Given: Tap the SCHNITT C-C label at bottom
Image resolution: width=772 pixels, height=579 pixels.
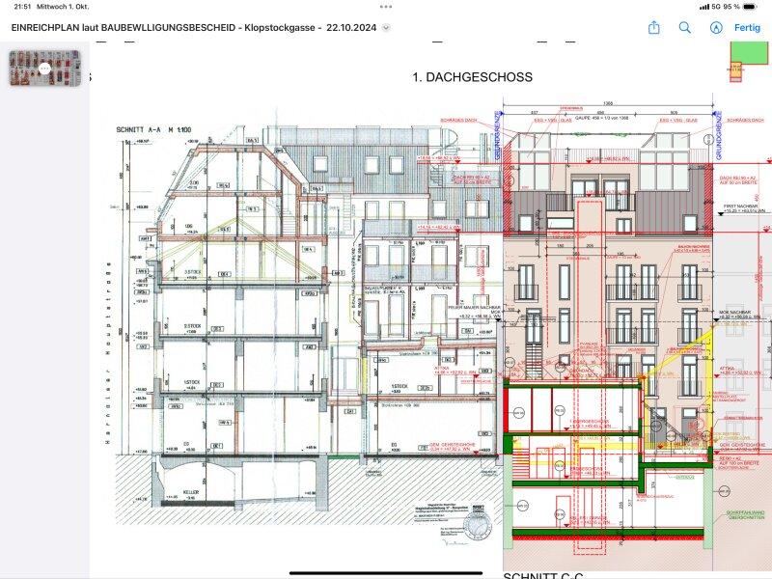Looking at the screenshot, I should pos(542,576).
